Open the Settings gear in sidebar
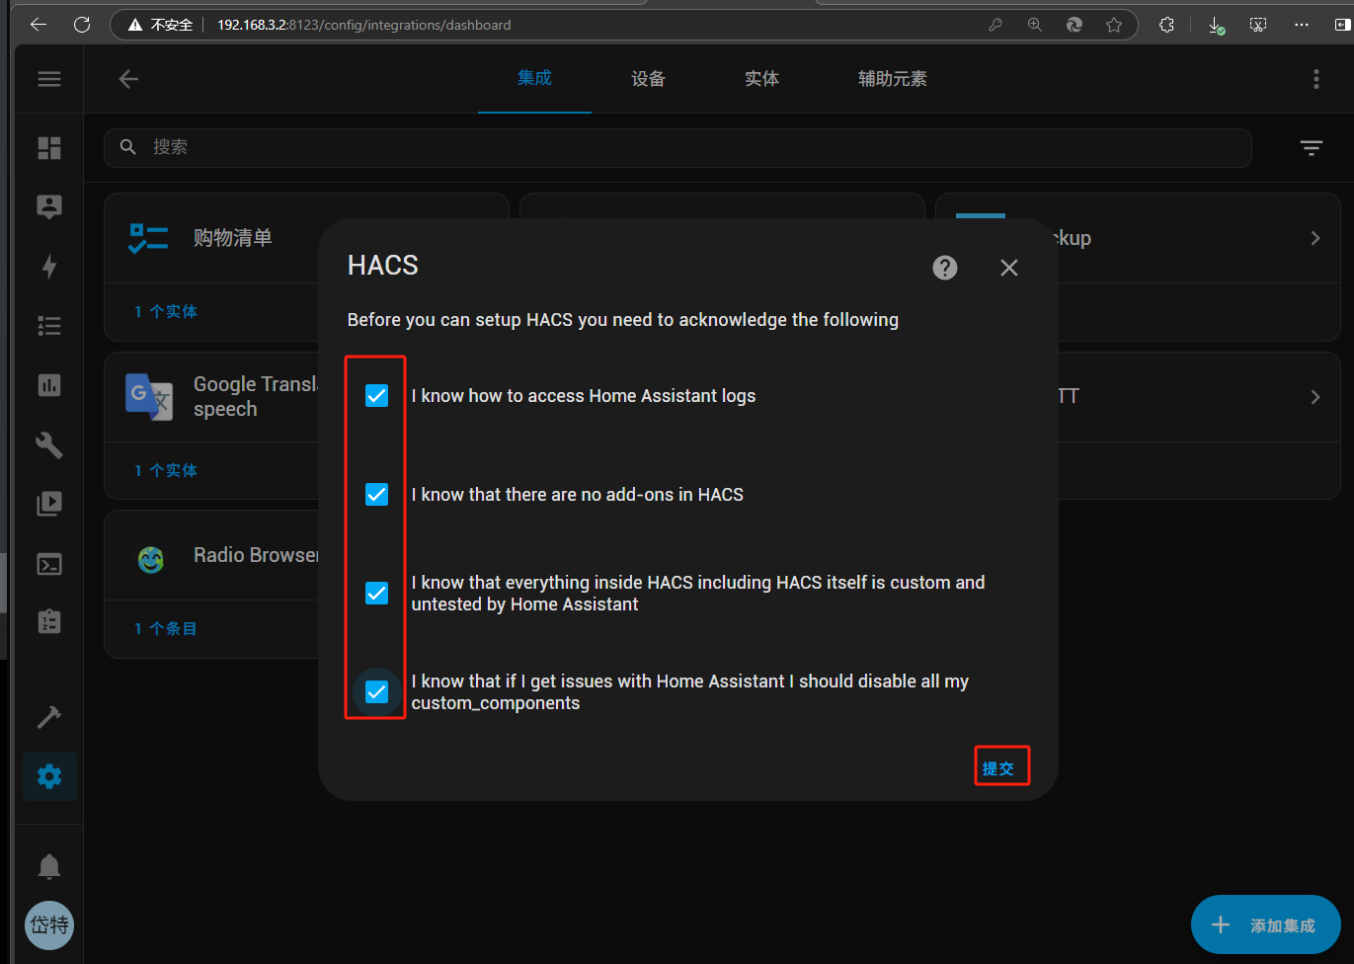Screen dimensions: 1354x964 49,776
